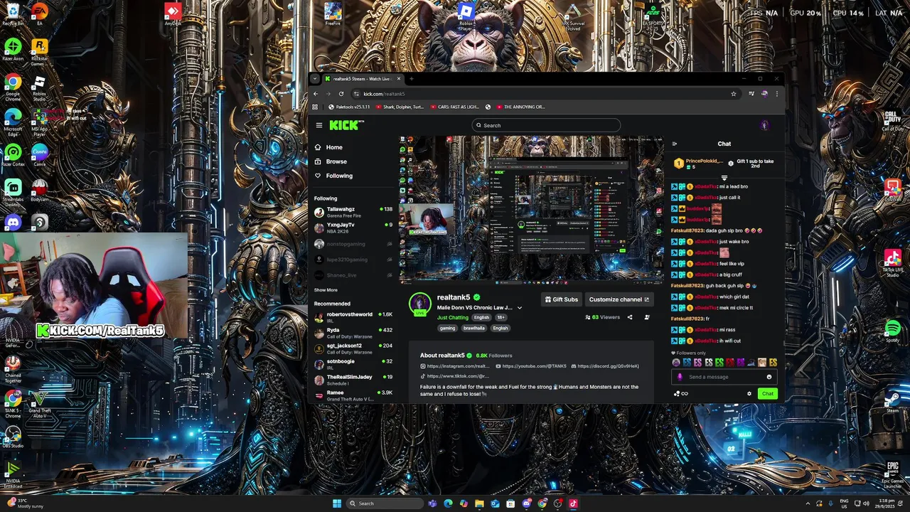Open Epic Games Launcher desktop icon
This screenshot has width=910, height=512.
click(x=893, y=474)
